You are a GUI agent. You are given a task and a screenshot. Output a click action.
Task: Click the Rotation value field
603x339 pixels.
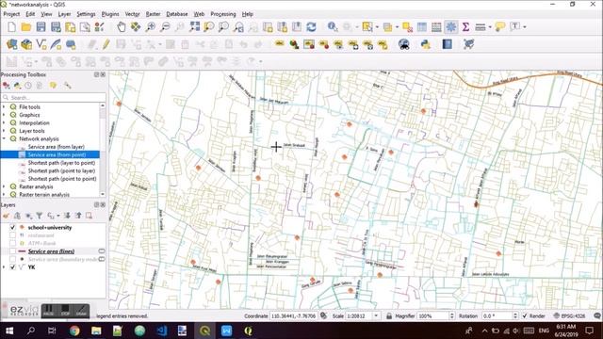[497, 316]
